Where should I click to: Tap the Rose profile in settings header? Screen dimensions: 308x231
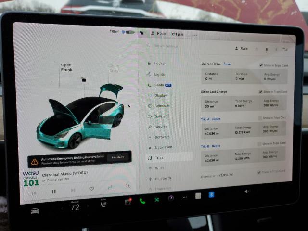coord(242,48)
